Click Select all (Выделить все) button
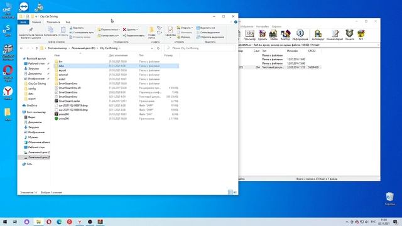Screen dimensions: 402x226 coord(205,28)
